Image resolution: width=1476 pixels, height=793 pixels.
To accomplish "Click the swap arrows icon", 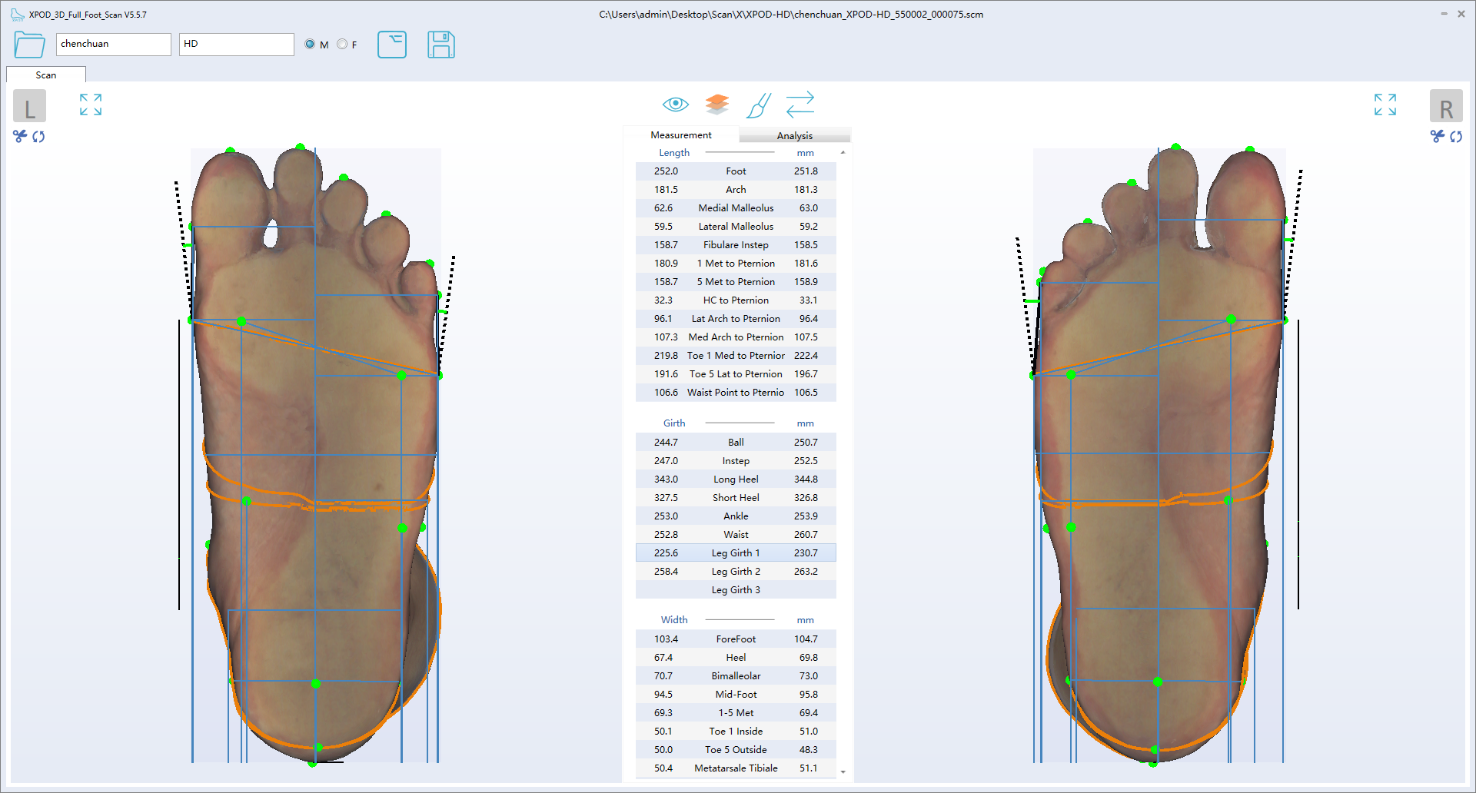I will click(x=799, y=105).
